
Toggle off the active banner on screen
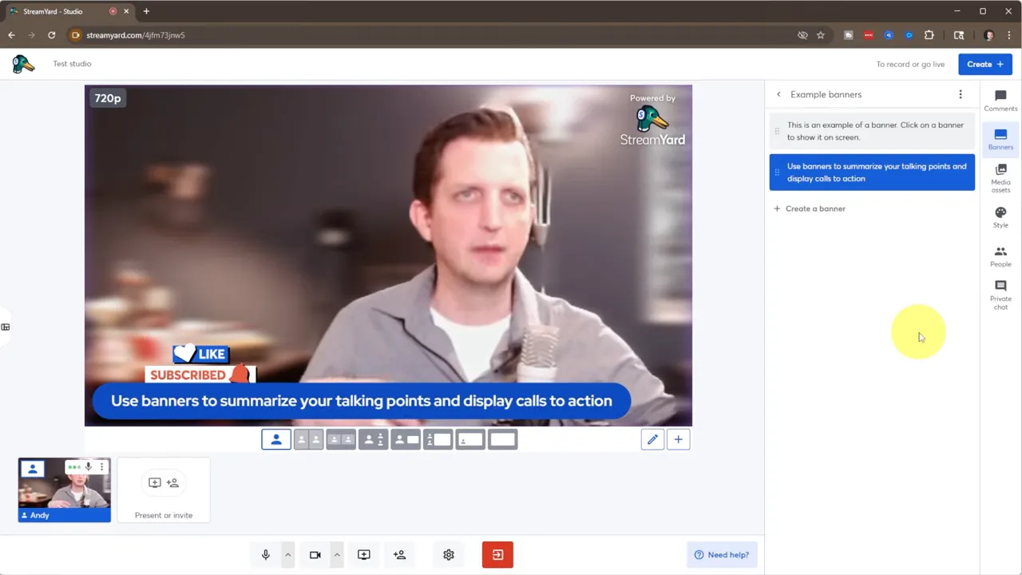click(872, 172)
